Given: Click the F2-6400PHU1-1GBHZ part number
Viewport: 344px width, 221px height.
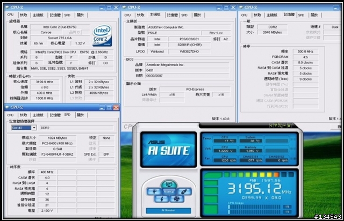Looking at the screenshot, I should coord(58,154).
